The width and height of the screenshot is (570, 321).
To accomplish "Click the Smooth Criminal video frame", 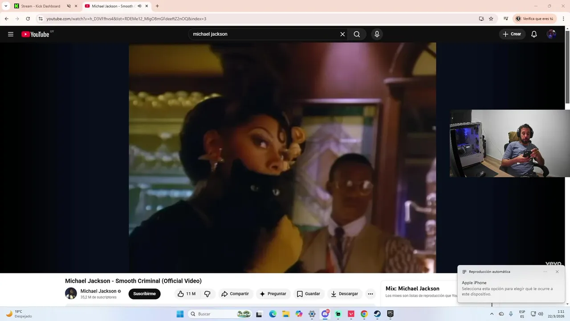I will click(282, 157).
